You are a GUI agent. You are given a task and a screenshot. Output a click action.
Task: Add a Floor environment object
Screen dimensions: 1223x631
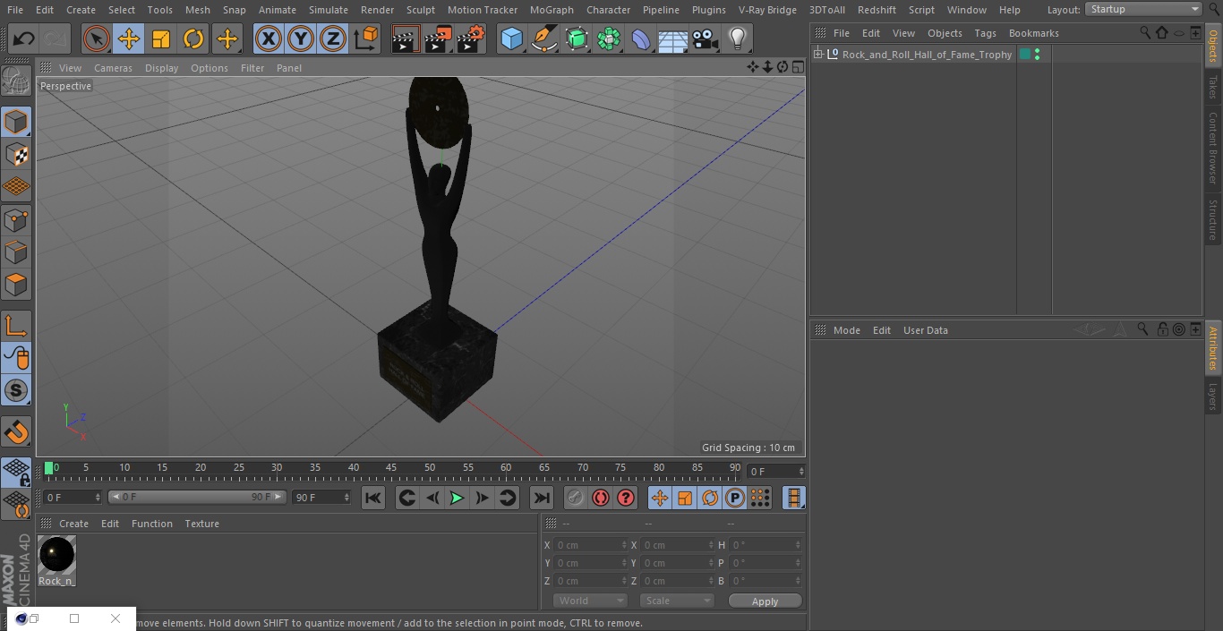672,38
